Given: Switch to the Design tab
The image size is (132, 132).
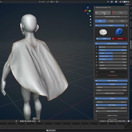Looking at the screenshot, I should point(111,21).
